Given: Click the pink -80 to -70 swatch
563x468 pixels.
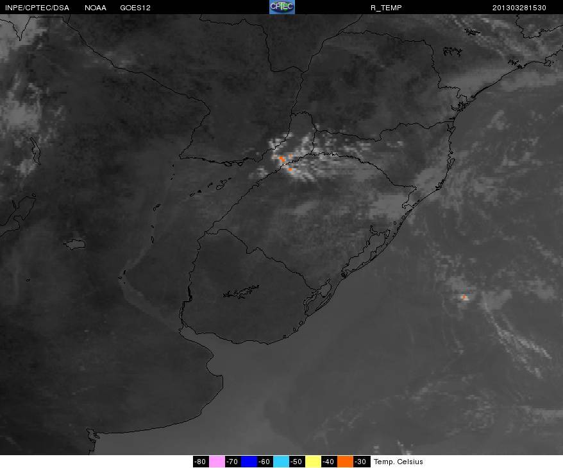Looking at the screenshot, I should (217, 462).
